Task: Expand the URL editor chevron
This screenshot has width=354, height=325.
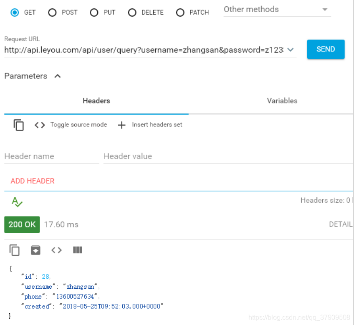Action: click(x=291, y=50)
